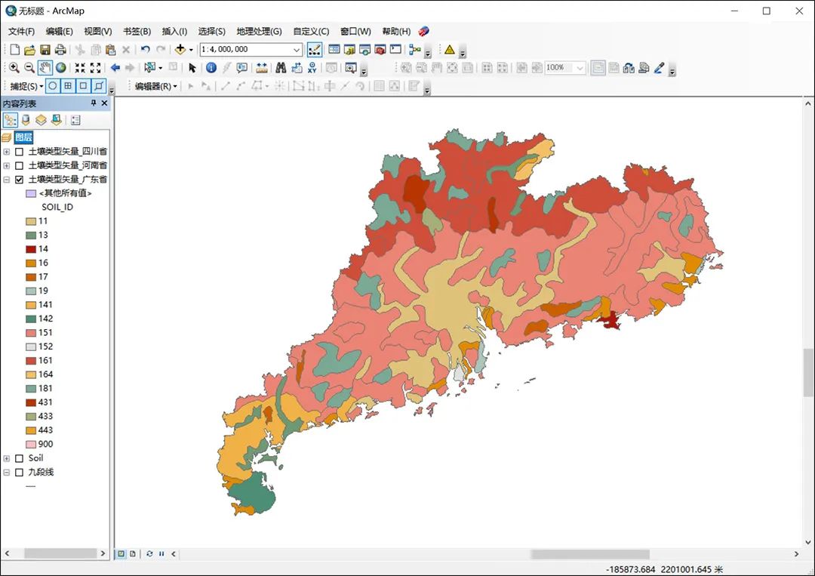Pause map drawing
Screen dimensions: 815x576
pyautogui.click(x=161, y=553)
